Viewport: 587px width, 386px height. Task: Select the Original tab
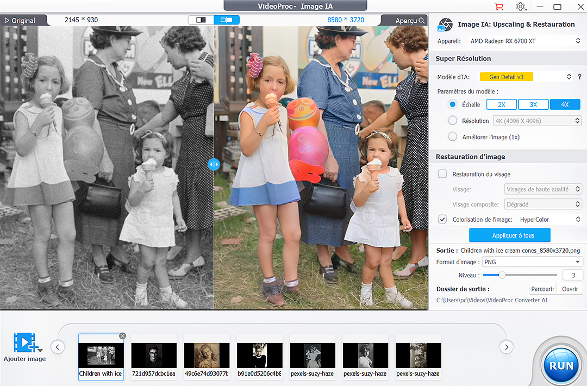[x=21, y=20]
